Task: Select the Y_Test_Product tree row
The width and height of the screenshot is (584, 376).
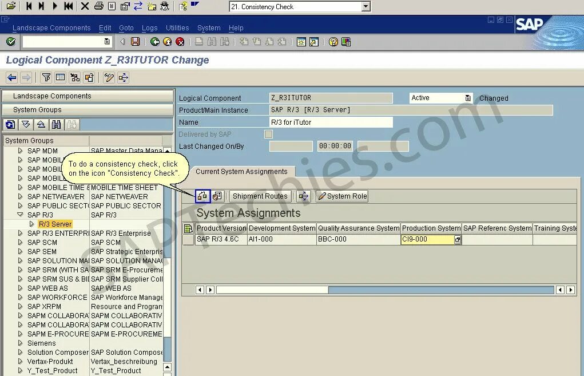Action: (84, 370)
